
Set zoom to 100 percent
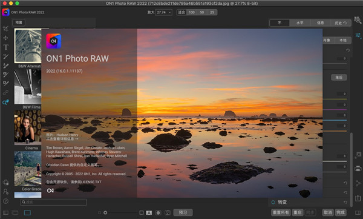(191, 12)
